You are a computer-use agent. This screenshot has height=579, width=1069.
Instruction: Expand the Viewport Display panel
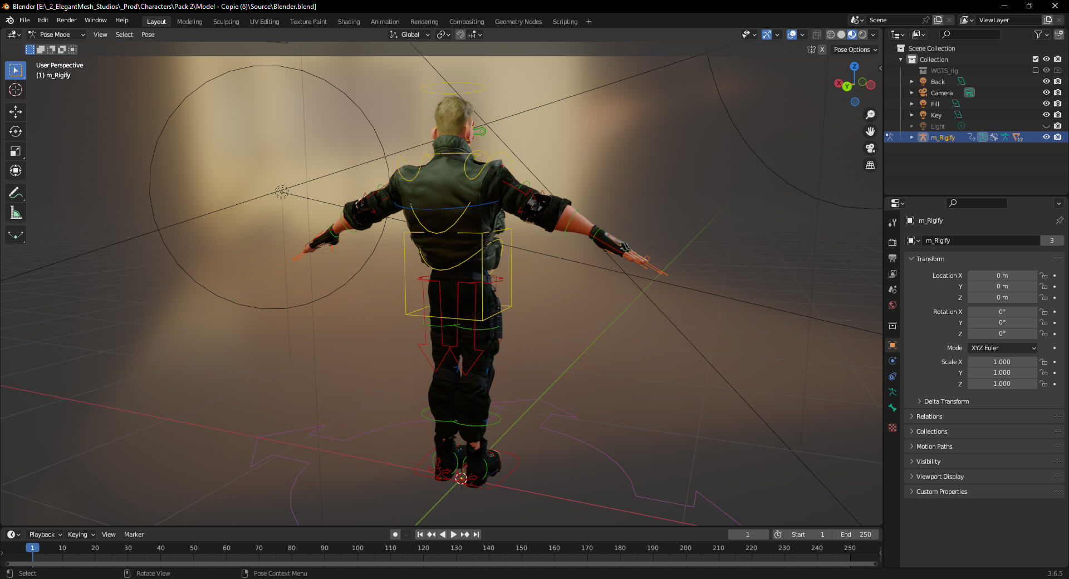940,477
